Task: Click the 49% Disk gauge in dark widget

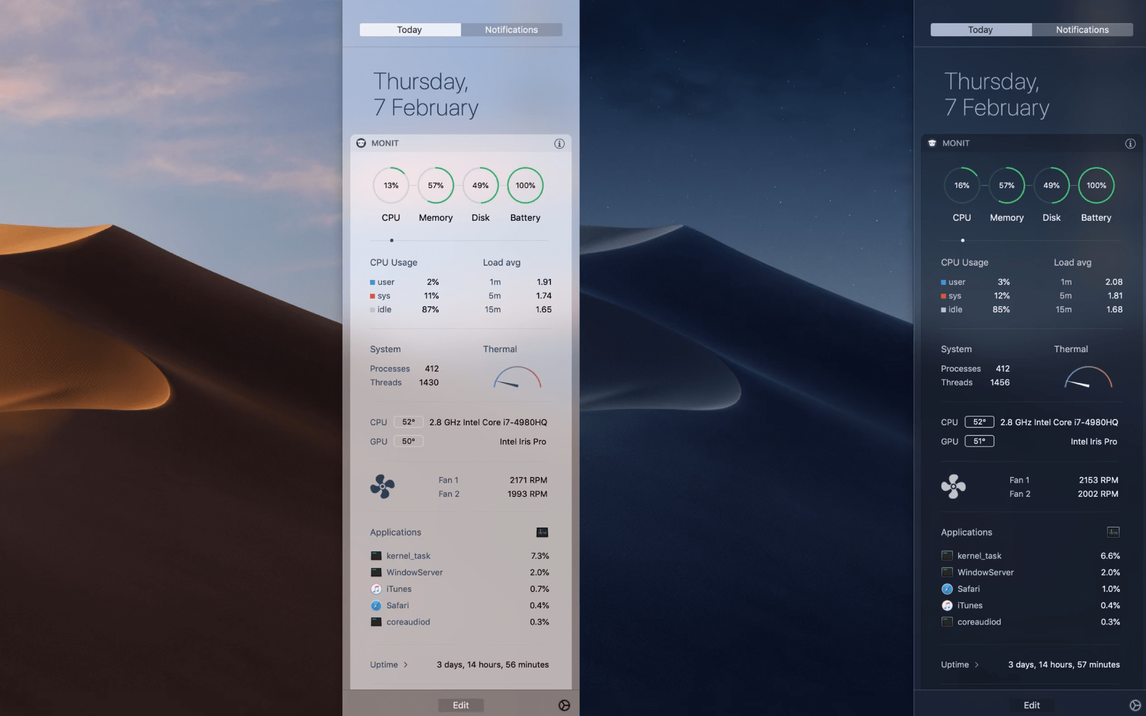Action: click(x=1051, y=185)
